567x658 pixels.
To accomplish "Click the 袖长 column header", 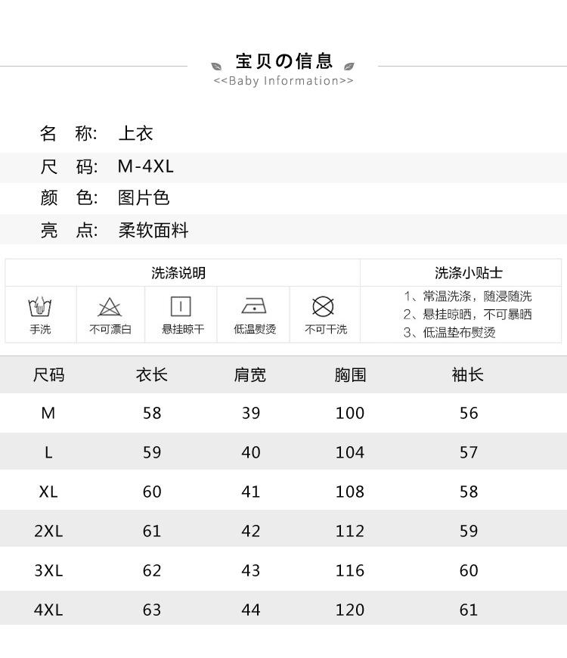I will coord(468,375).
